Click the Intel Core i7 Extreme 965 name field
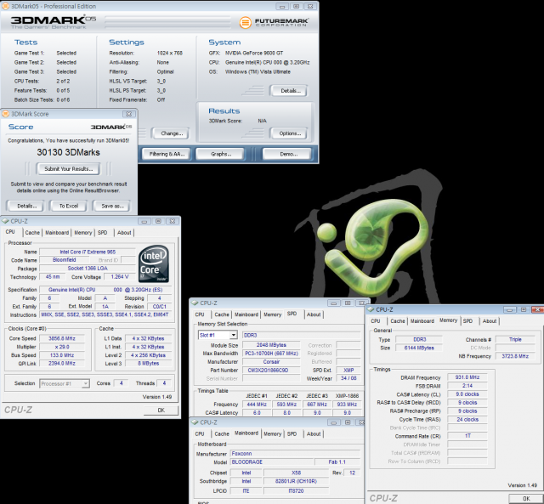The width and height of the screenshot is (544, 504). point(88,252)
